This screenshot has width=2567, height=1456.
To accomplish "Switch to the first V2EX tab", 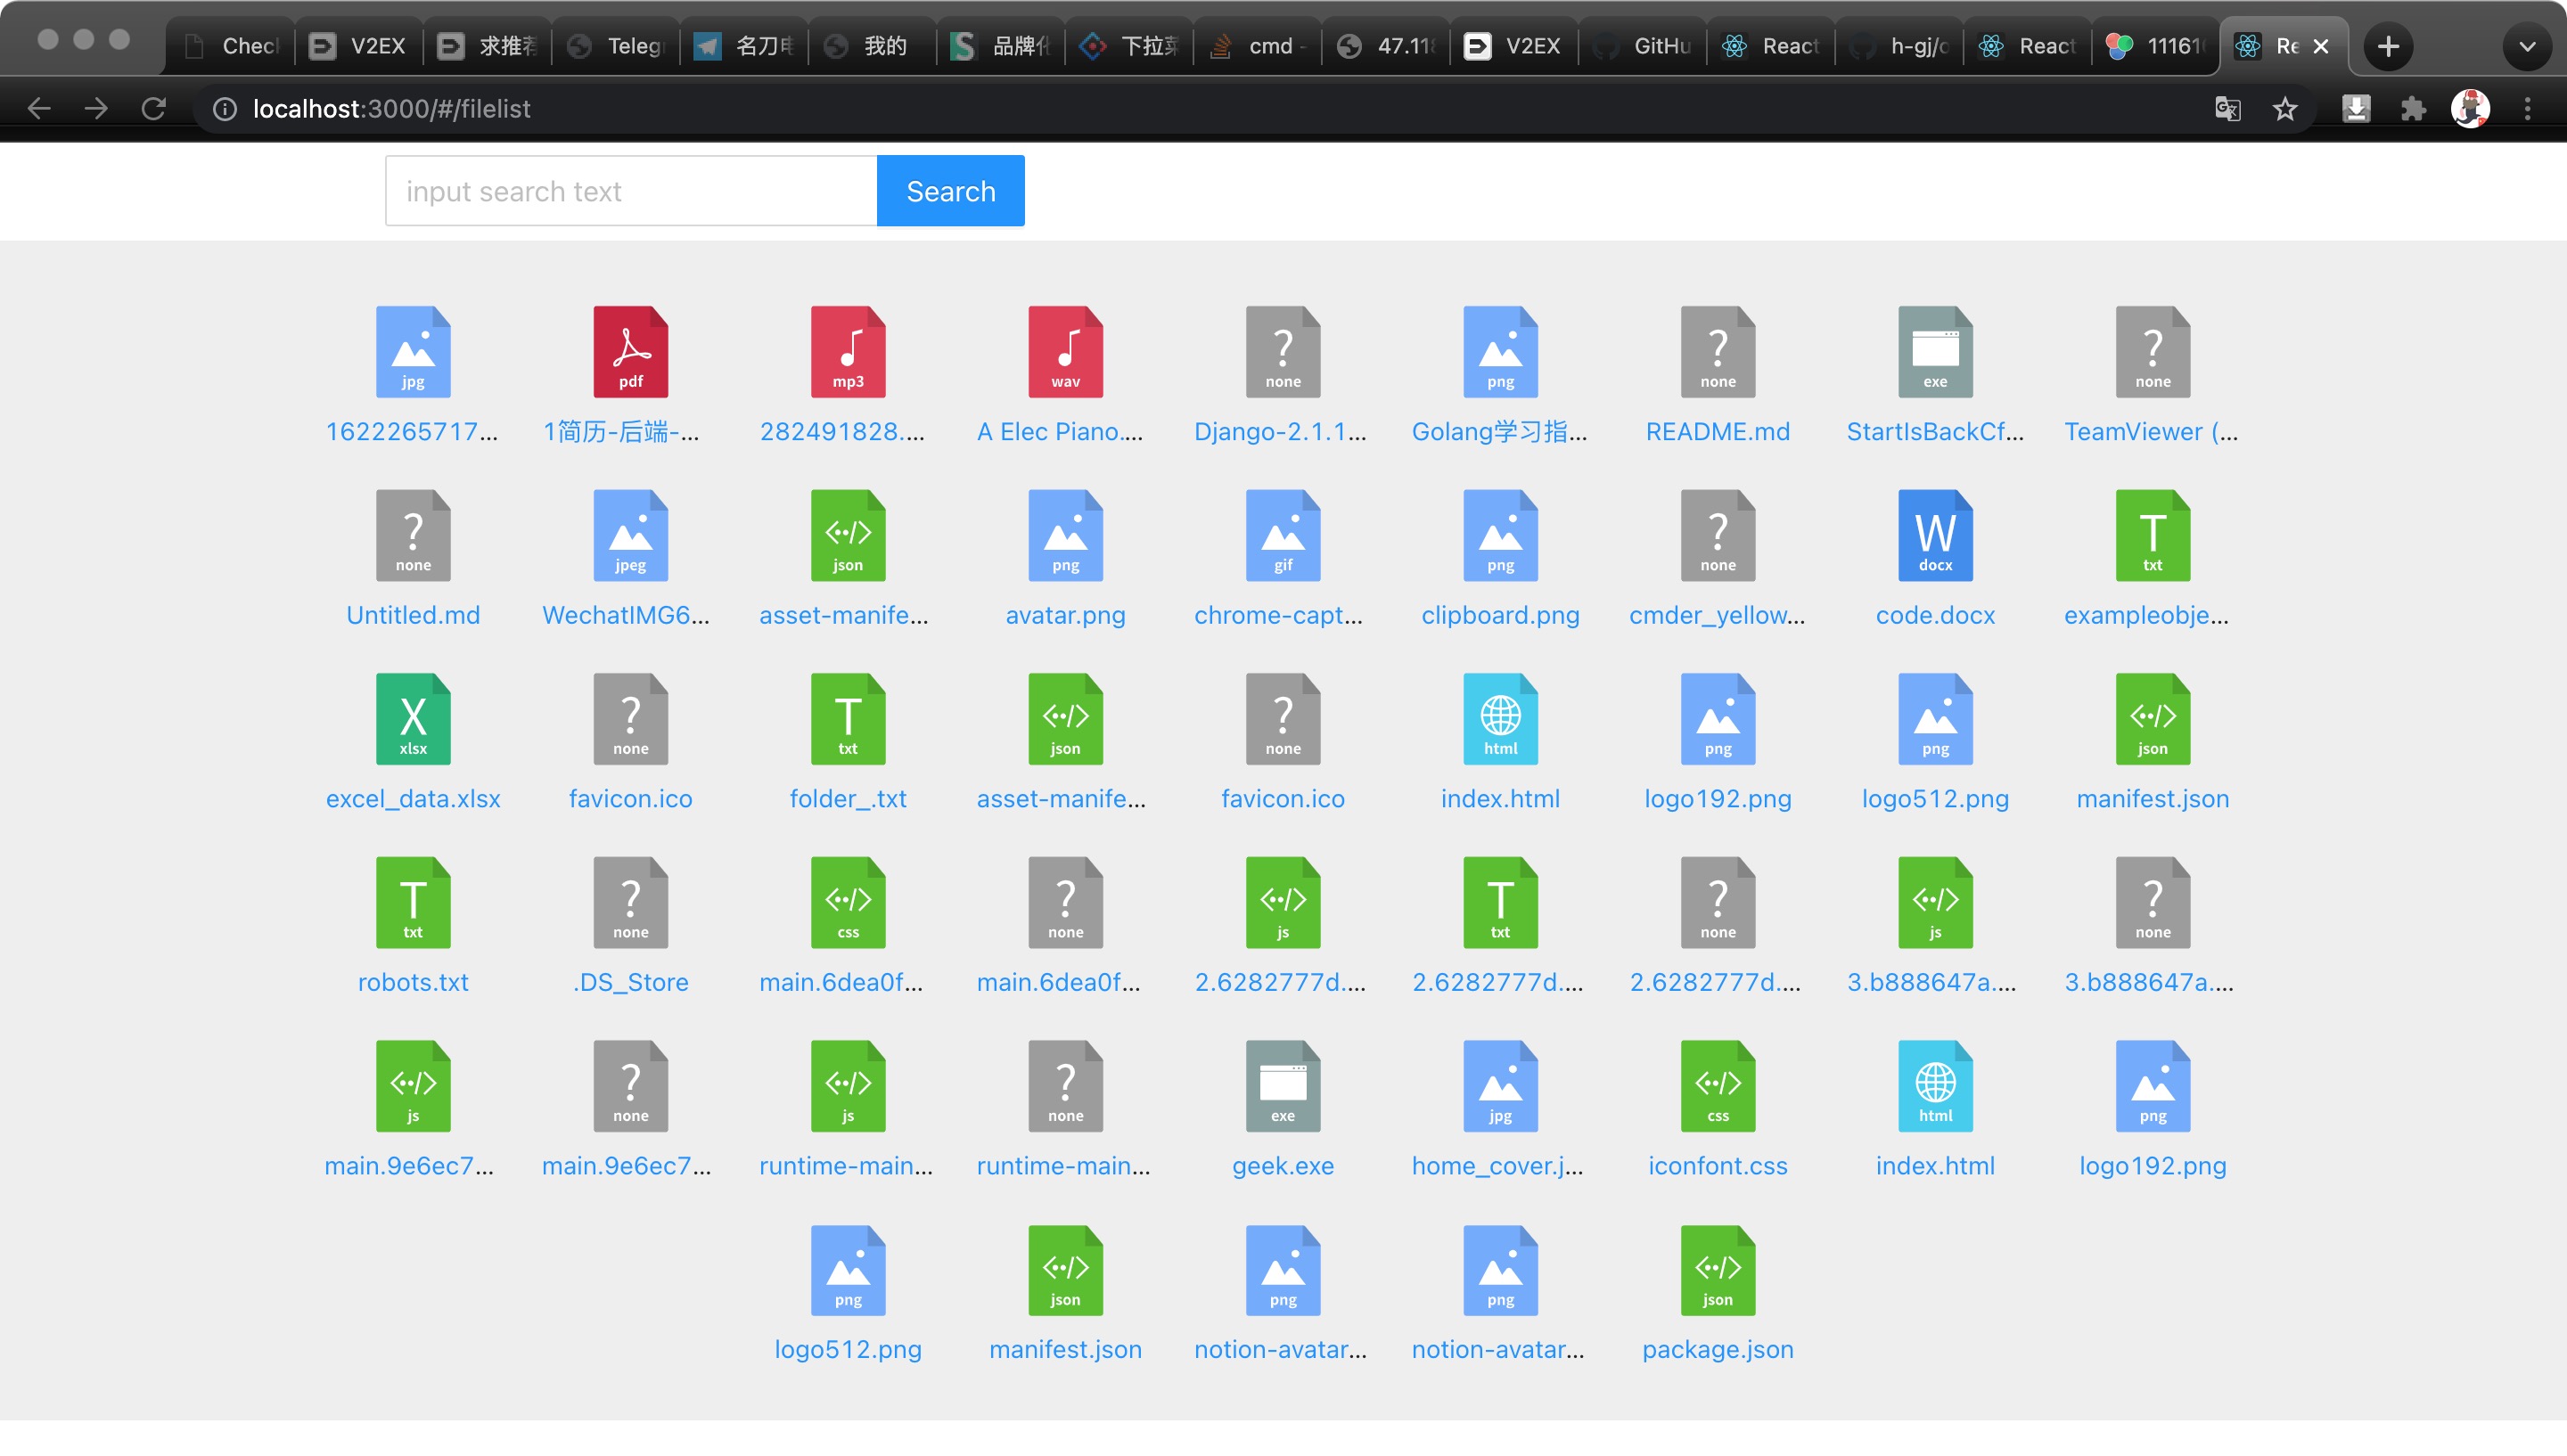I will 359,46.
